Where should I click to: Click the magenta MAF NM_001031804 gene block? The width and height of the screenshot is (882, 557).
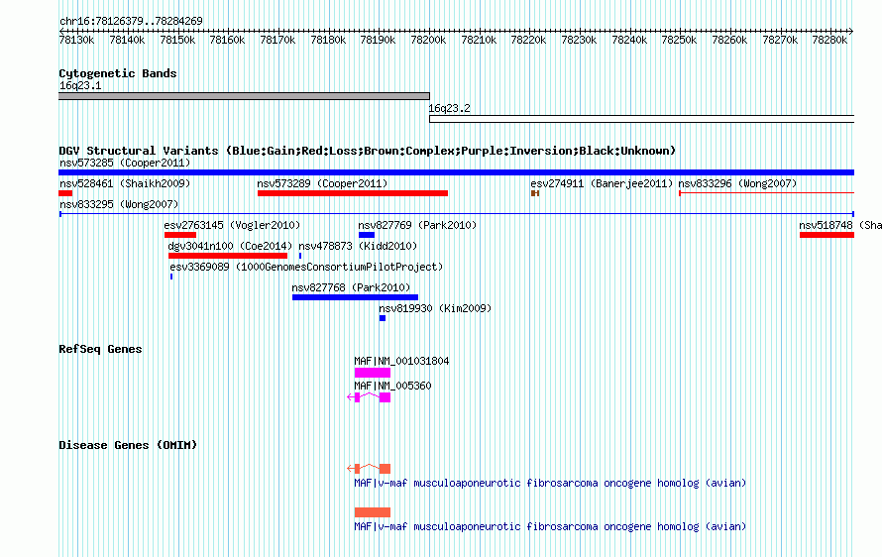click(x=373, y=373)
